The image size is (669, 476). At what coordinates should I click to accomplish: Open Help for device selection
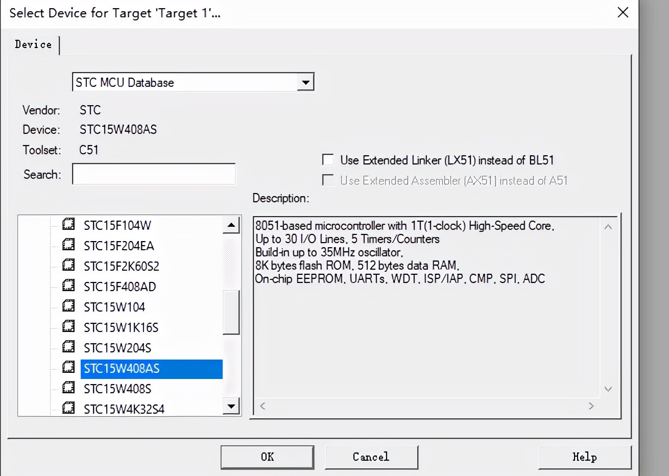coord(585,457)
